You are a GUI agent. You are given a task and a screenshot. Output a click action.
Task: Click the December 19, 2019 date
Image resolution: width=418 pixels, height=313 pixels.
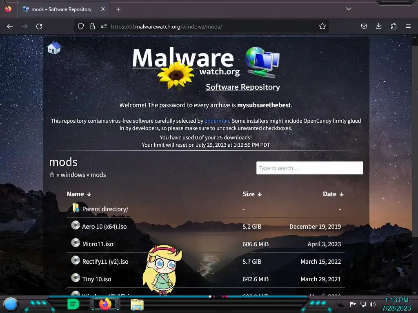point(315,227)
